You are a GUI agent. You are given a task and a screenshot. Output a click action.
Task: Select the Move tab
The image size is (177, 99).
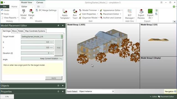click(x=14, y=31)
